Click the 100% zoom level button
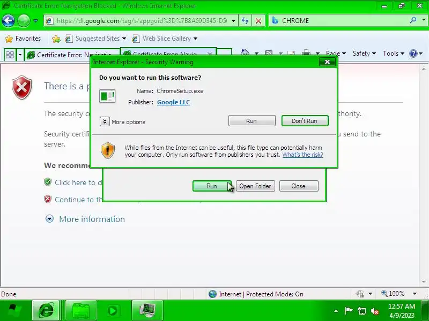Screen dimensions: 429x321 pyautogui.click(x=393, y=294)
